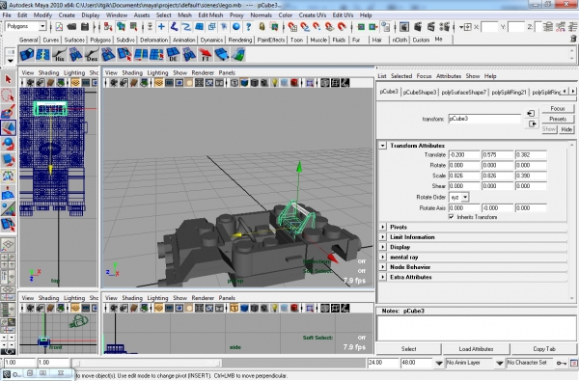
Task: Toggle perspective viewport wireframe cube icon
Action: pyautogui.click(x=234, y=83)
